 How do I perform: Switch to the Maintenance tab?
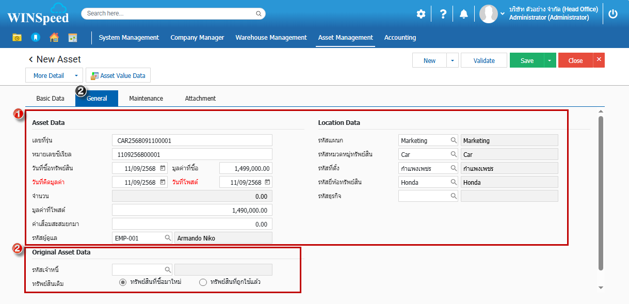146,99
